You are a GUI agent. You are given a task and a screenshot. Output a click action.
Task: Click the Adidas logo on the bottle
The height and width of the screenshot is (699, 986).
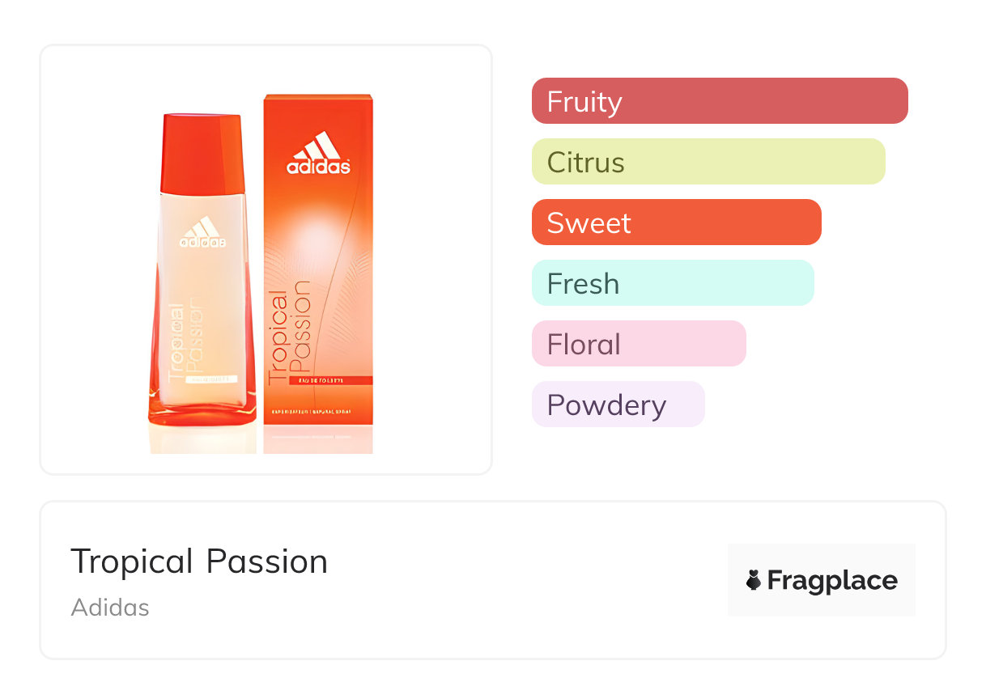(202, 231)
